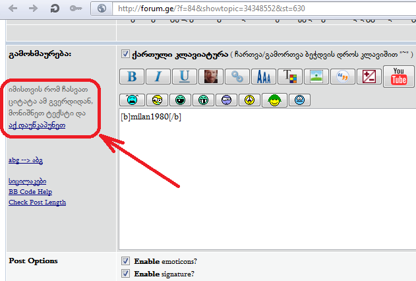Open the AAA font size button
The height and width of the screenshot is (281, 416).
[x=264, y=77]
